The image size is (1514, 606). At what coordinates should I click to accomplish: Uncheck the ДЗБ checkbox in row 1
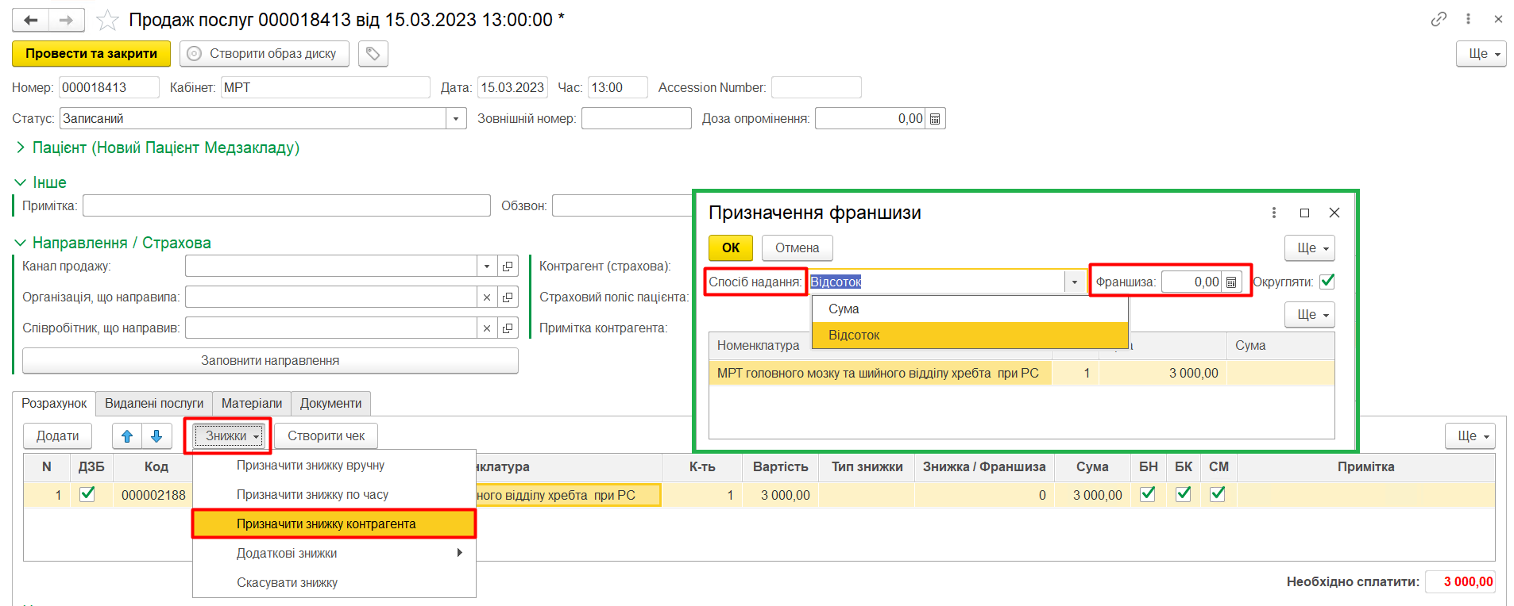coord(87,494)
